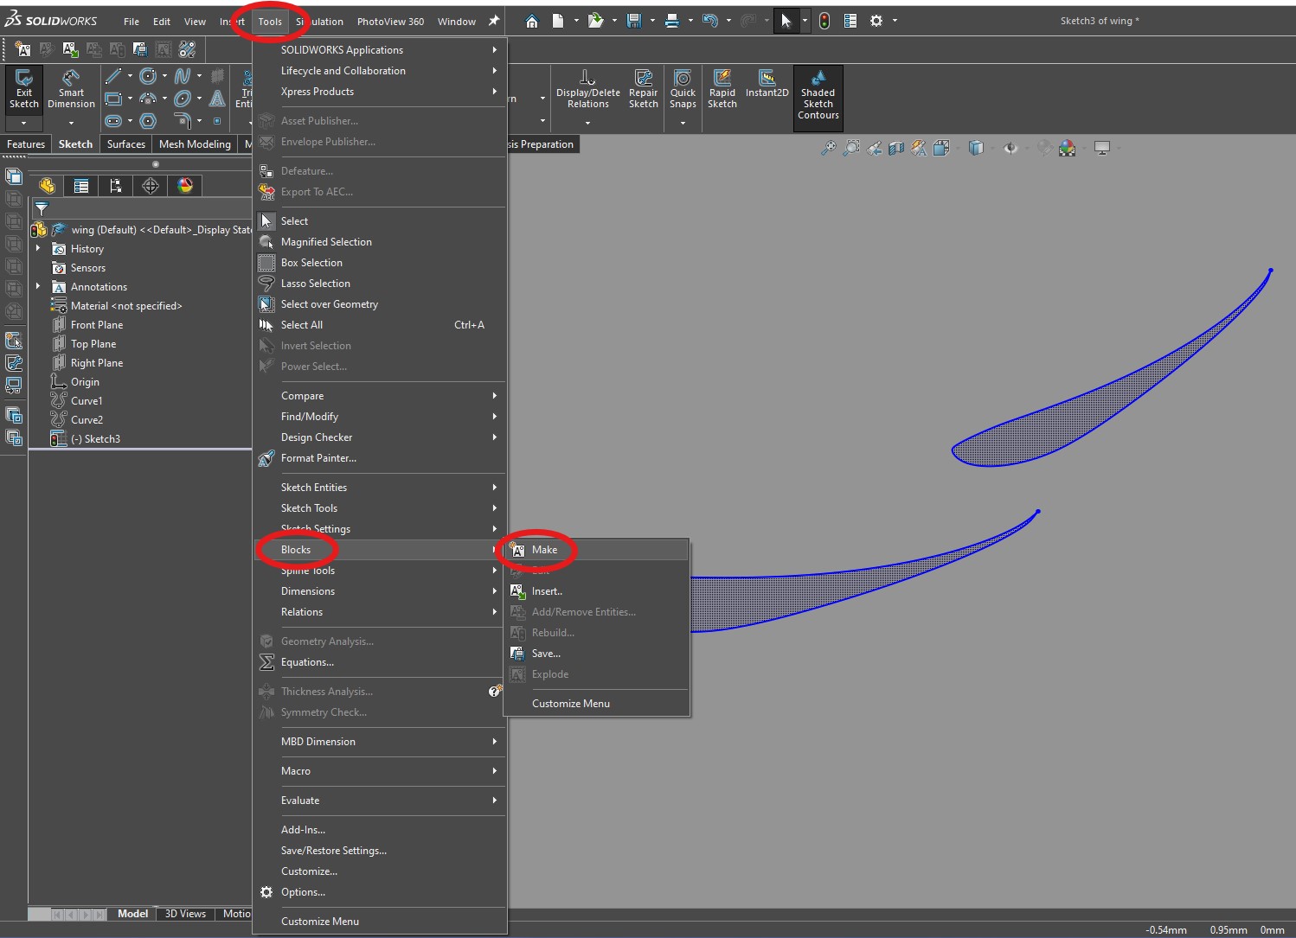Open Equations... from Tools menu
1296x938 pixels.
click(379, 662)
